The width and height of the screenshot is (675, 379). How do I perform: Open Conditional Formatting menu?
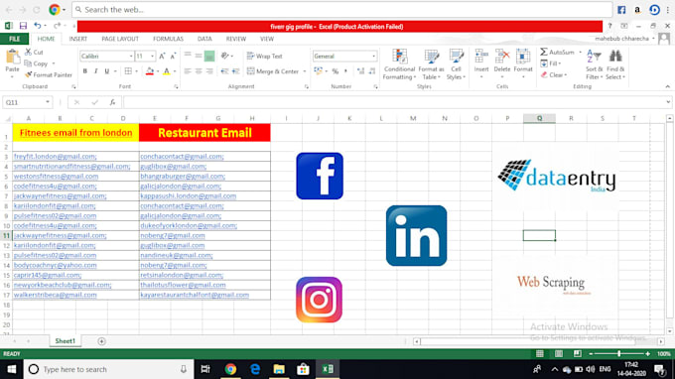coord(399,64)
